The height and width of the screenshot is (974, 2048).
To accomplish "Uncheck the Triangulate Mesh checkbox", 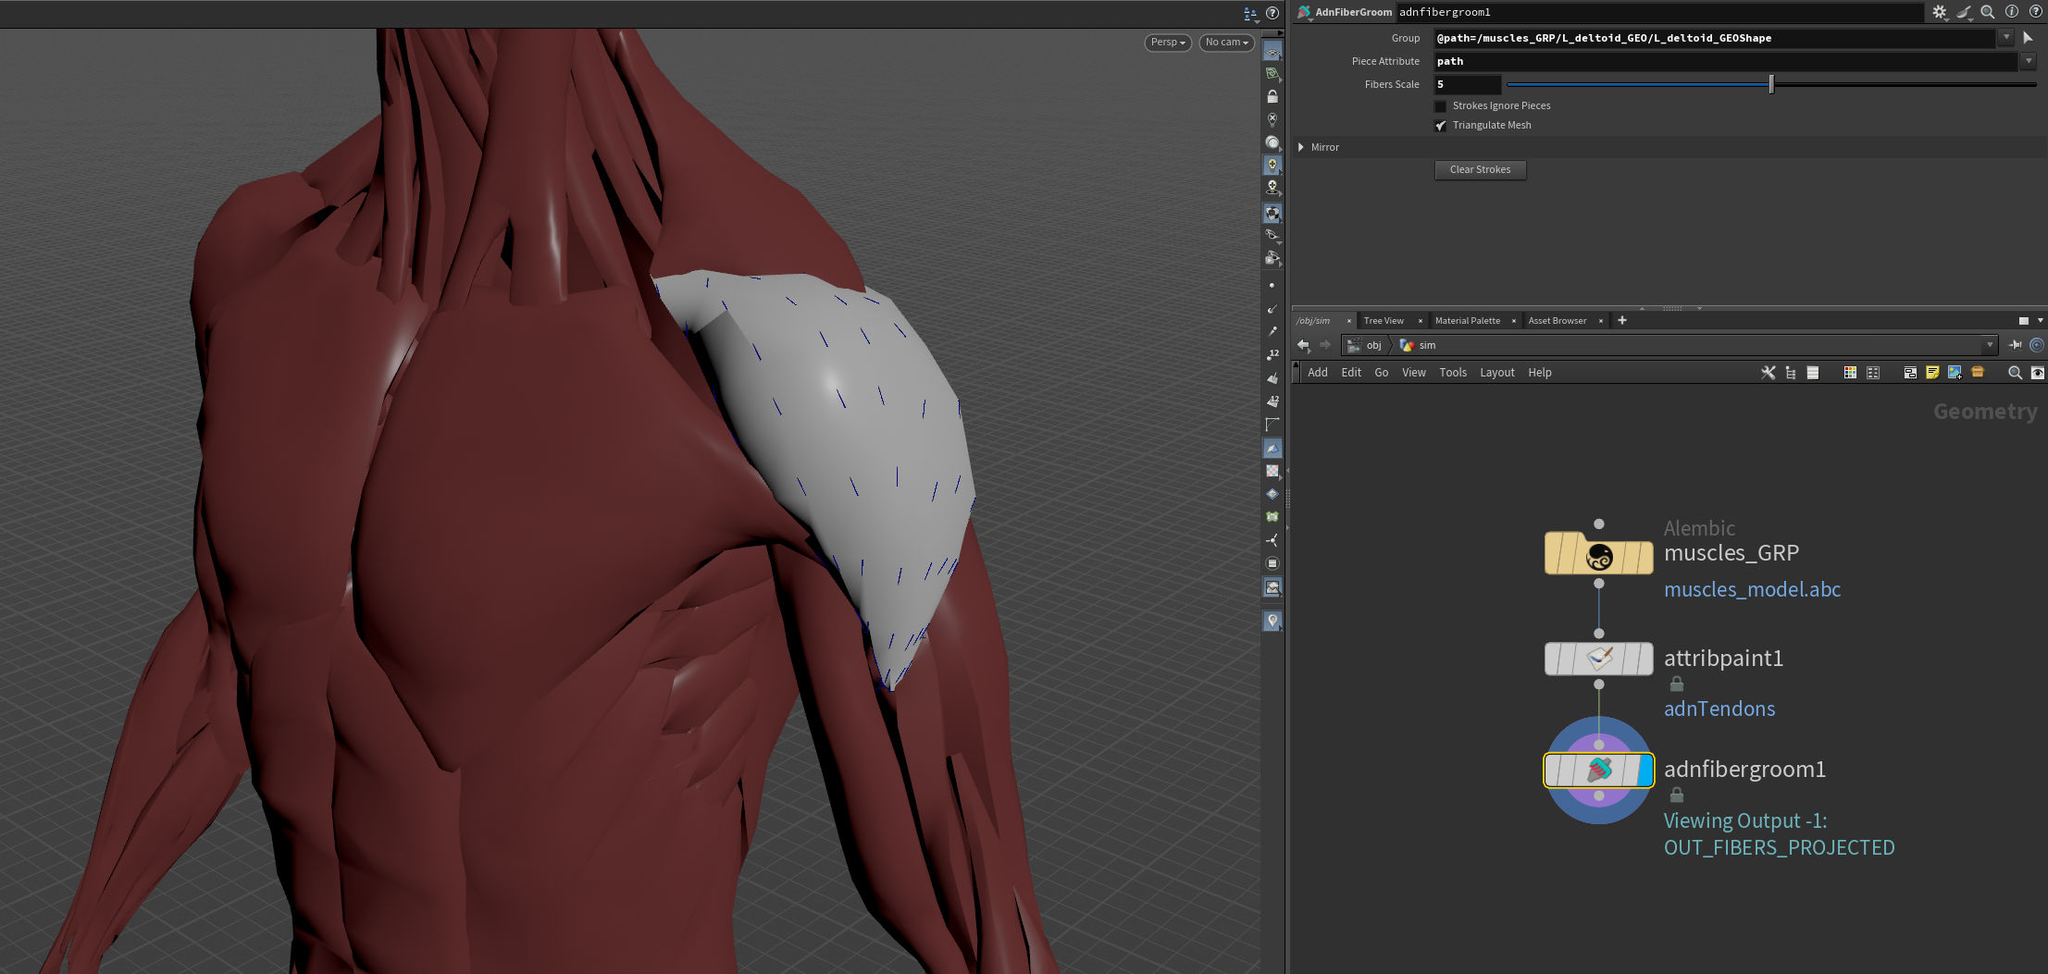I will pyautogui.click(x=1440, y=126).
